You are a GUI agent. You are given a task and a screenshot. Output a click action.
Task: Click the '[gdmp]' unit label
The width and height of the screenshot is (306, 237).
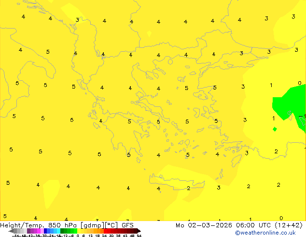[93, 225]
